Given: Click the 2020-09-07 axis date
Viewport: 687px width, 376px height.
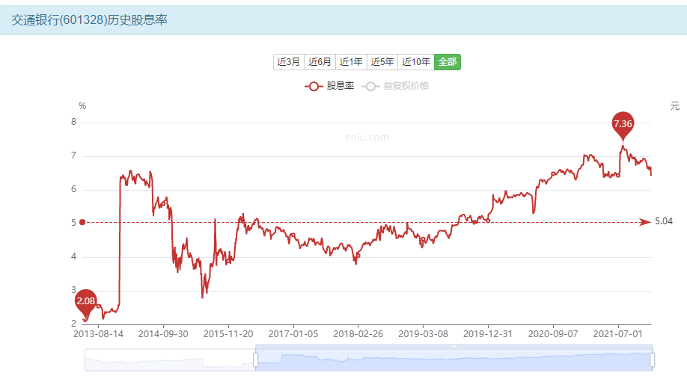Looking at the screenshot, I should click(553, 334).
